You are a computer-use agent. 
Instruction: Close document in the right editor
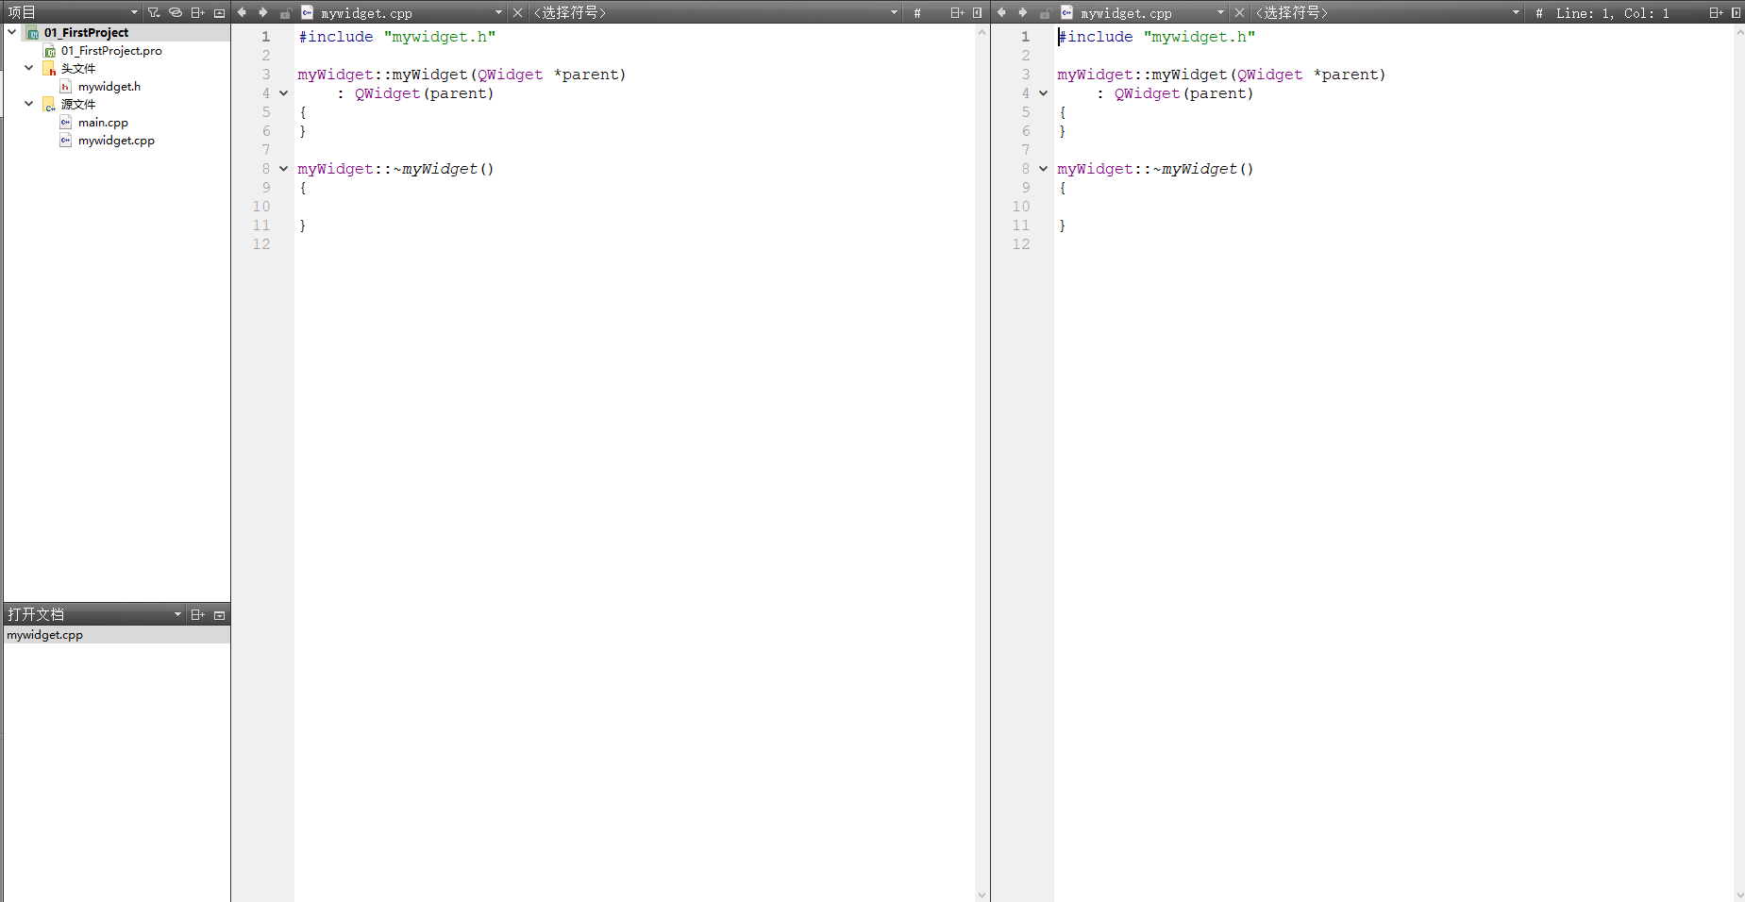point(1240,12)
